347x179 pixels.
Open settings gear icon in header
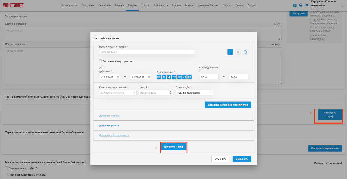coord(307,5)
